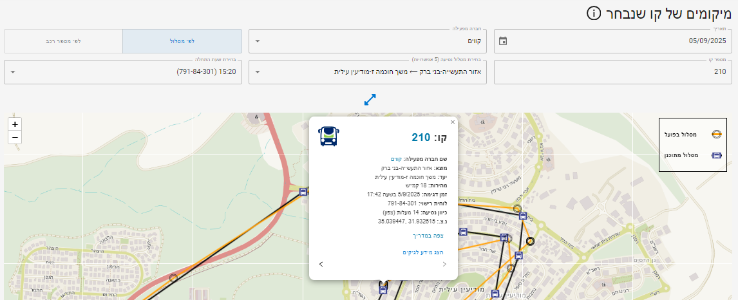This screenshot has height=300, width=738.
Task: Select the black-ringed circle marker on the map
Action: click(x=530, y=241)
